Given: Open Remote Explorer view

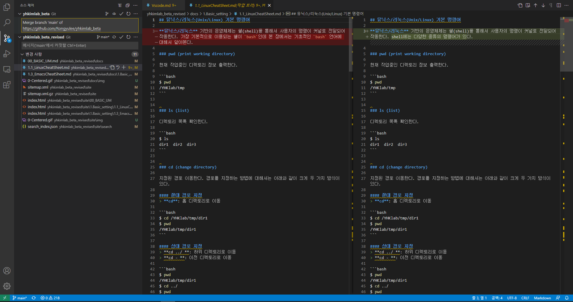Looking at the screenshot, I should pos(7,69).
